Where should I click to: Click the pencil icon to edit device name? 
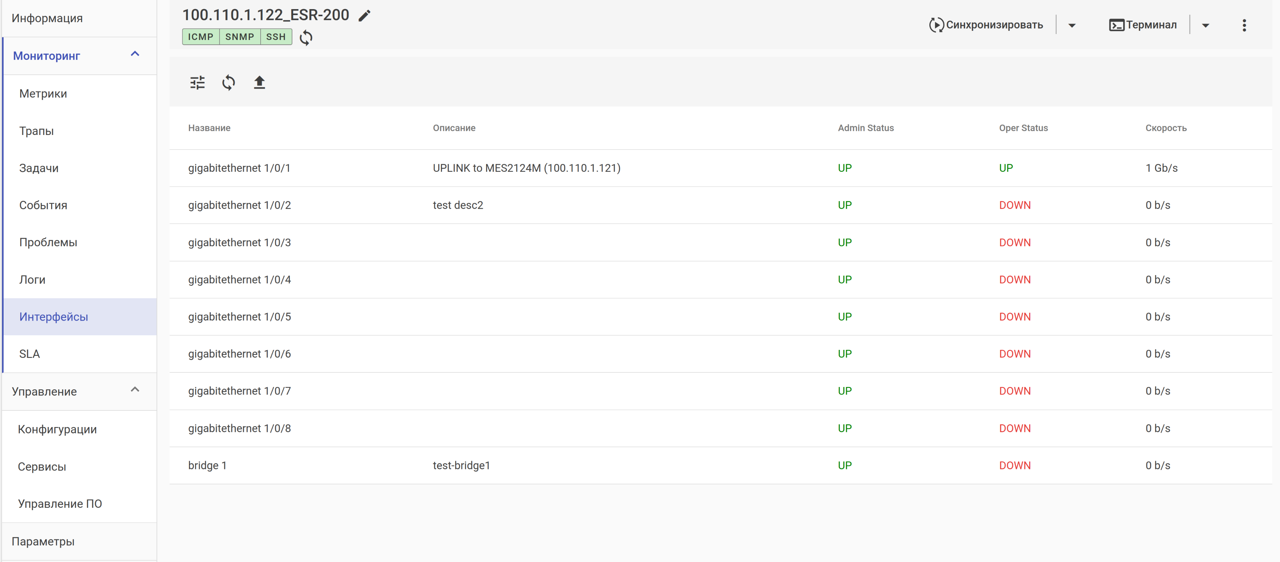pos(364,15)
